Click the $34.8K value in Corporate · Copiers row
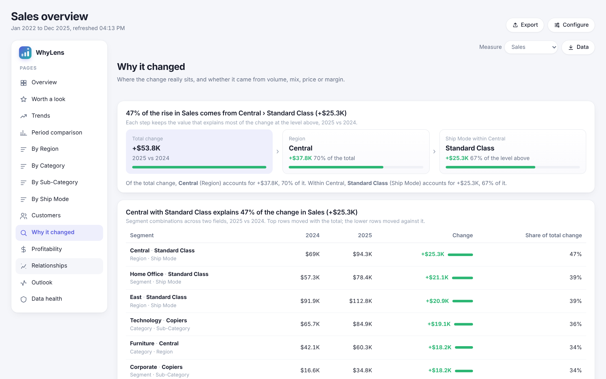This screenshot has width=606, height=379. 362,370
